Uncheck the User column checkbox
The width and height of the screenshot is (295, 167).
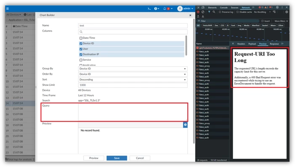[81, 49]
